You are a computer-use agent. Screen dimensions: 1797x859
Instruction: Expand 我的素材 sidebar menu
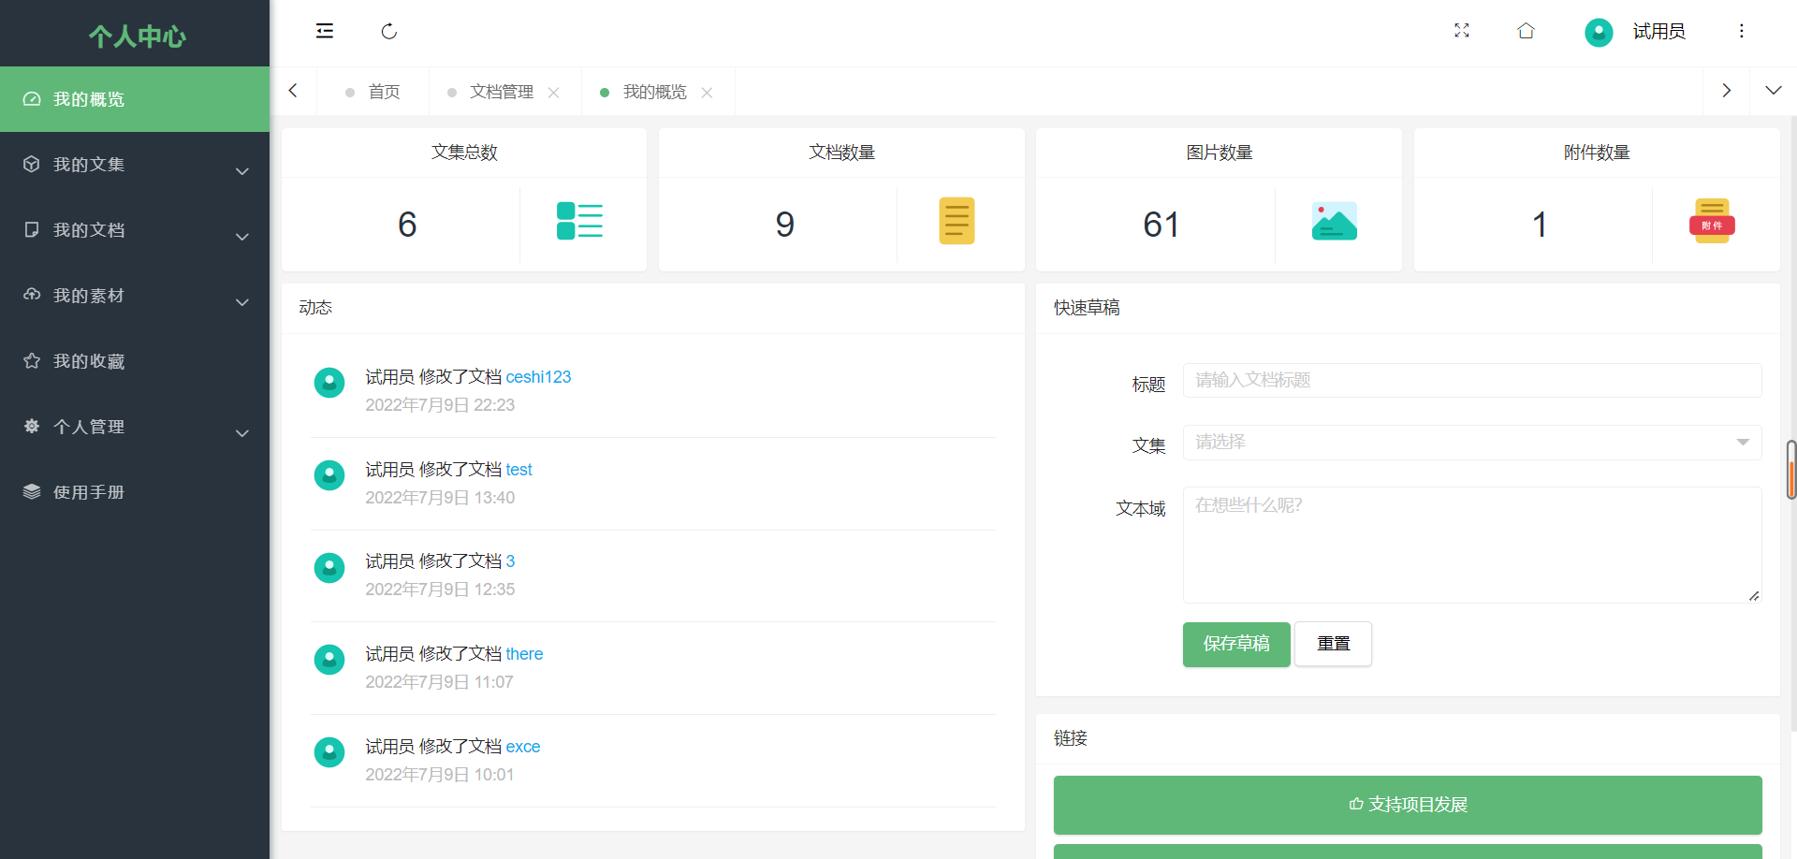(135, 296)
